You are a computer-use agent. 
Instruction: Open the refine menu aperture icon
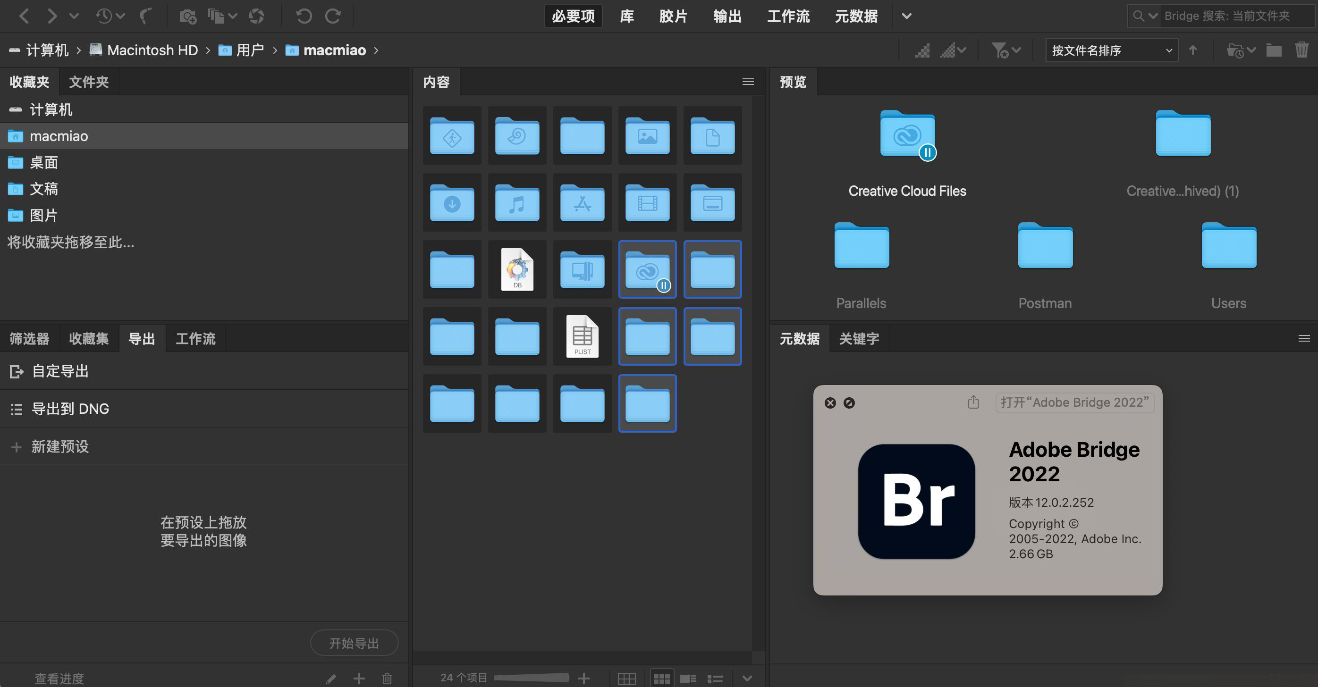pyautogui.click(x=256, y=16)
